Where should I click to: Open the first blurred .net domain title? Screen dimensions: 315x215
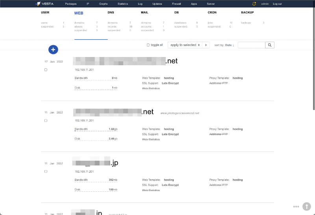coord(125,61)
